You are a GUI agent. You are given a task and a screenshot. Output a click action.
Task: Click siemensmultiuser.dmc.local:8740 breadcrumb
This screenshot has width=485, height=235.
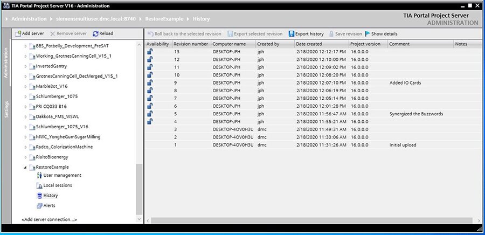point(96,19)
